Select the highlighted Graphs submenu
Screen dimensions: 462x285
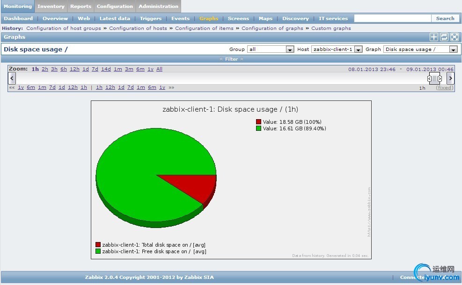(209, 18)
